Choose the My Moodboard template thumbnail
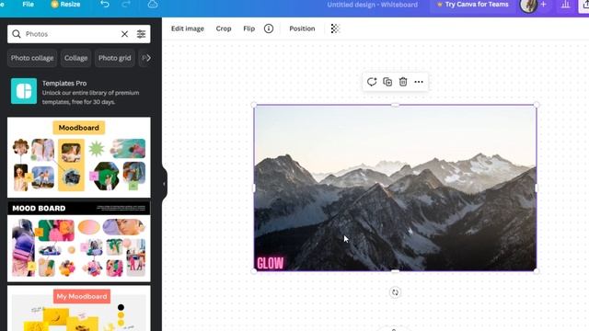 click(x=79, y=309)
